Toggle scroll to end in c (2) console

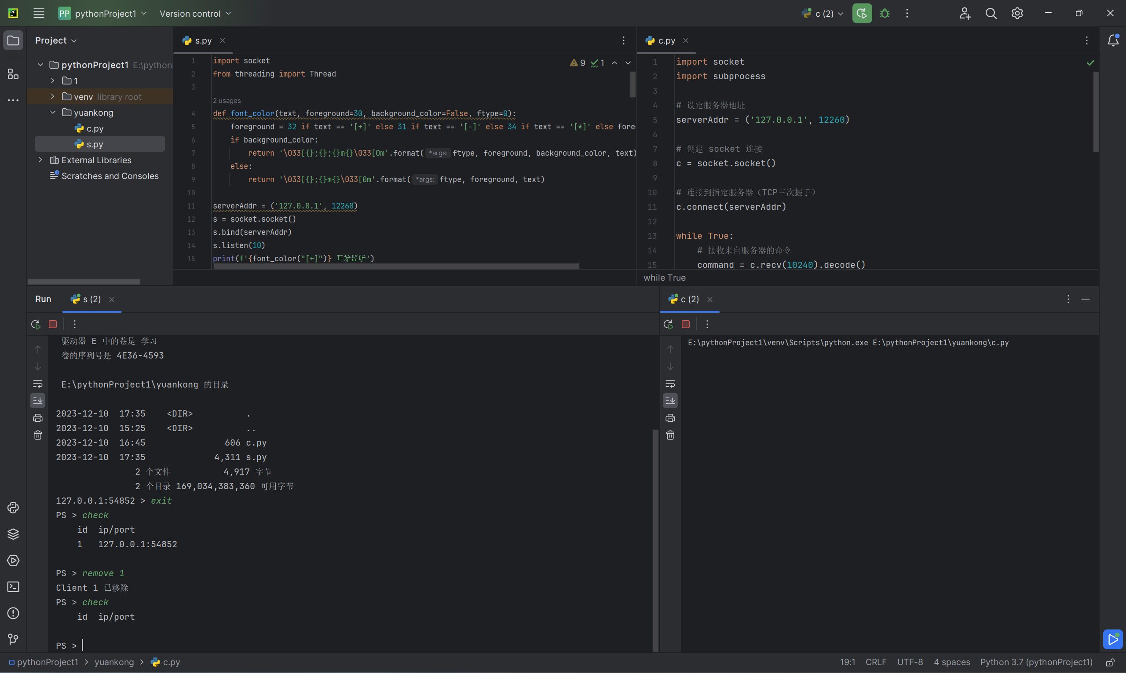point(670,400)
